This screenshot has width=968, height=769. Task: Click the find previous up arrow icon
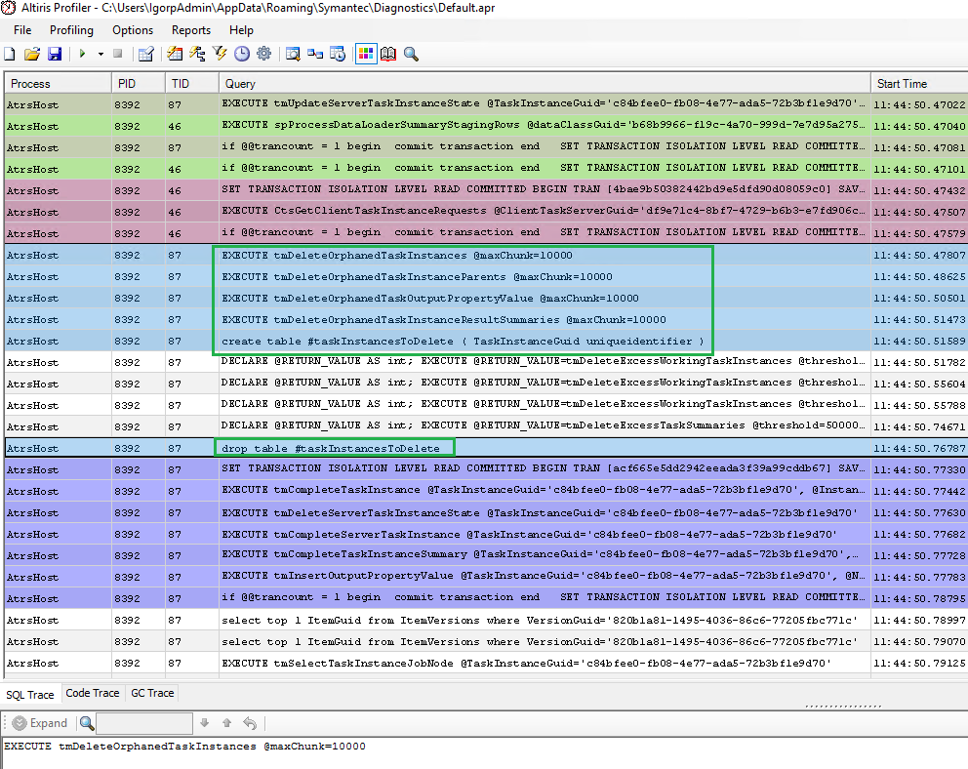click(x=227, y=723)
